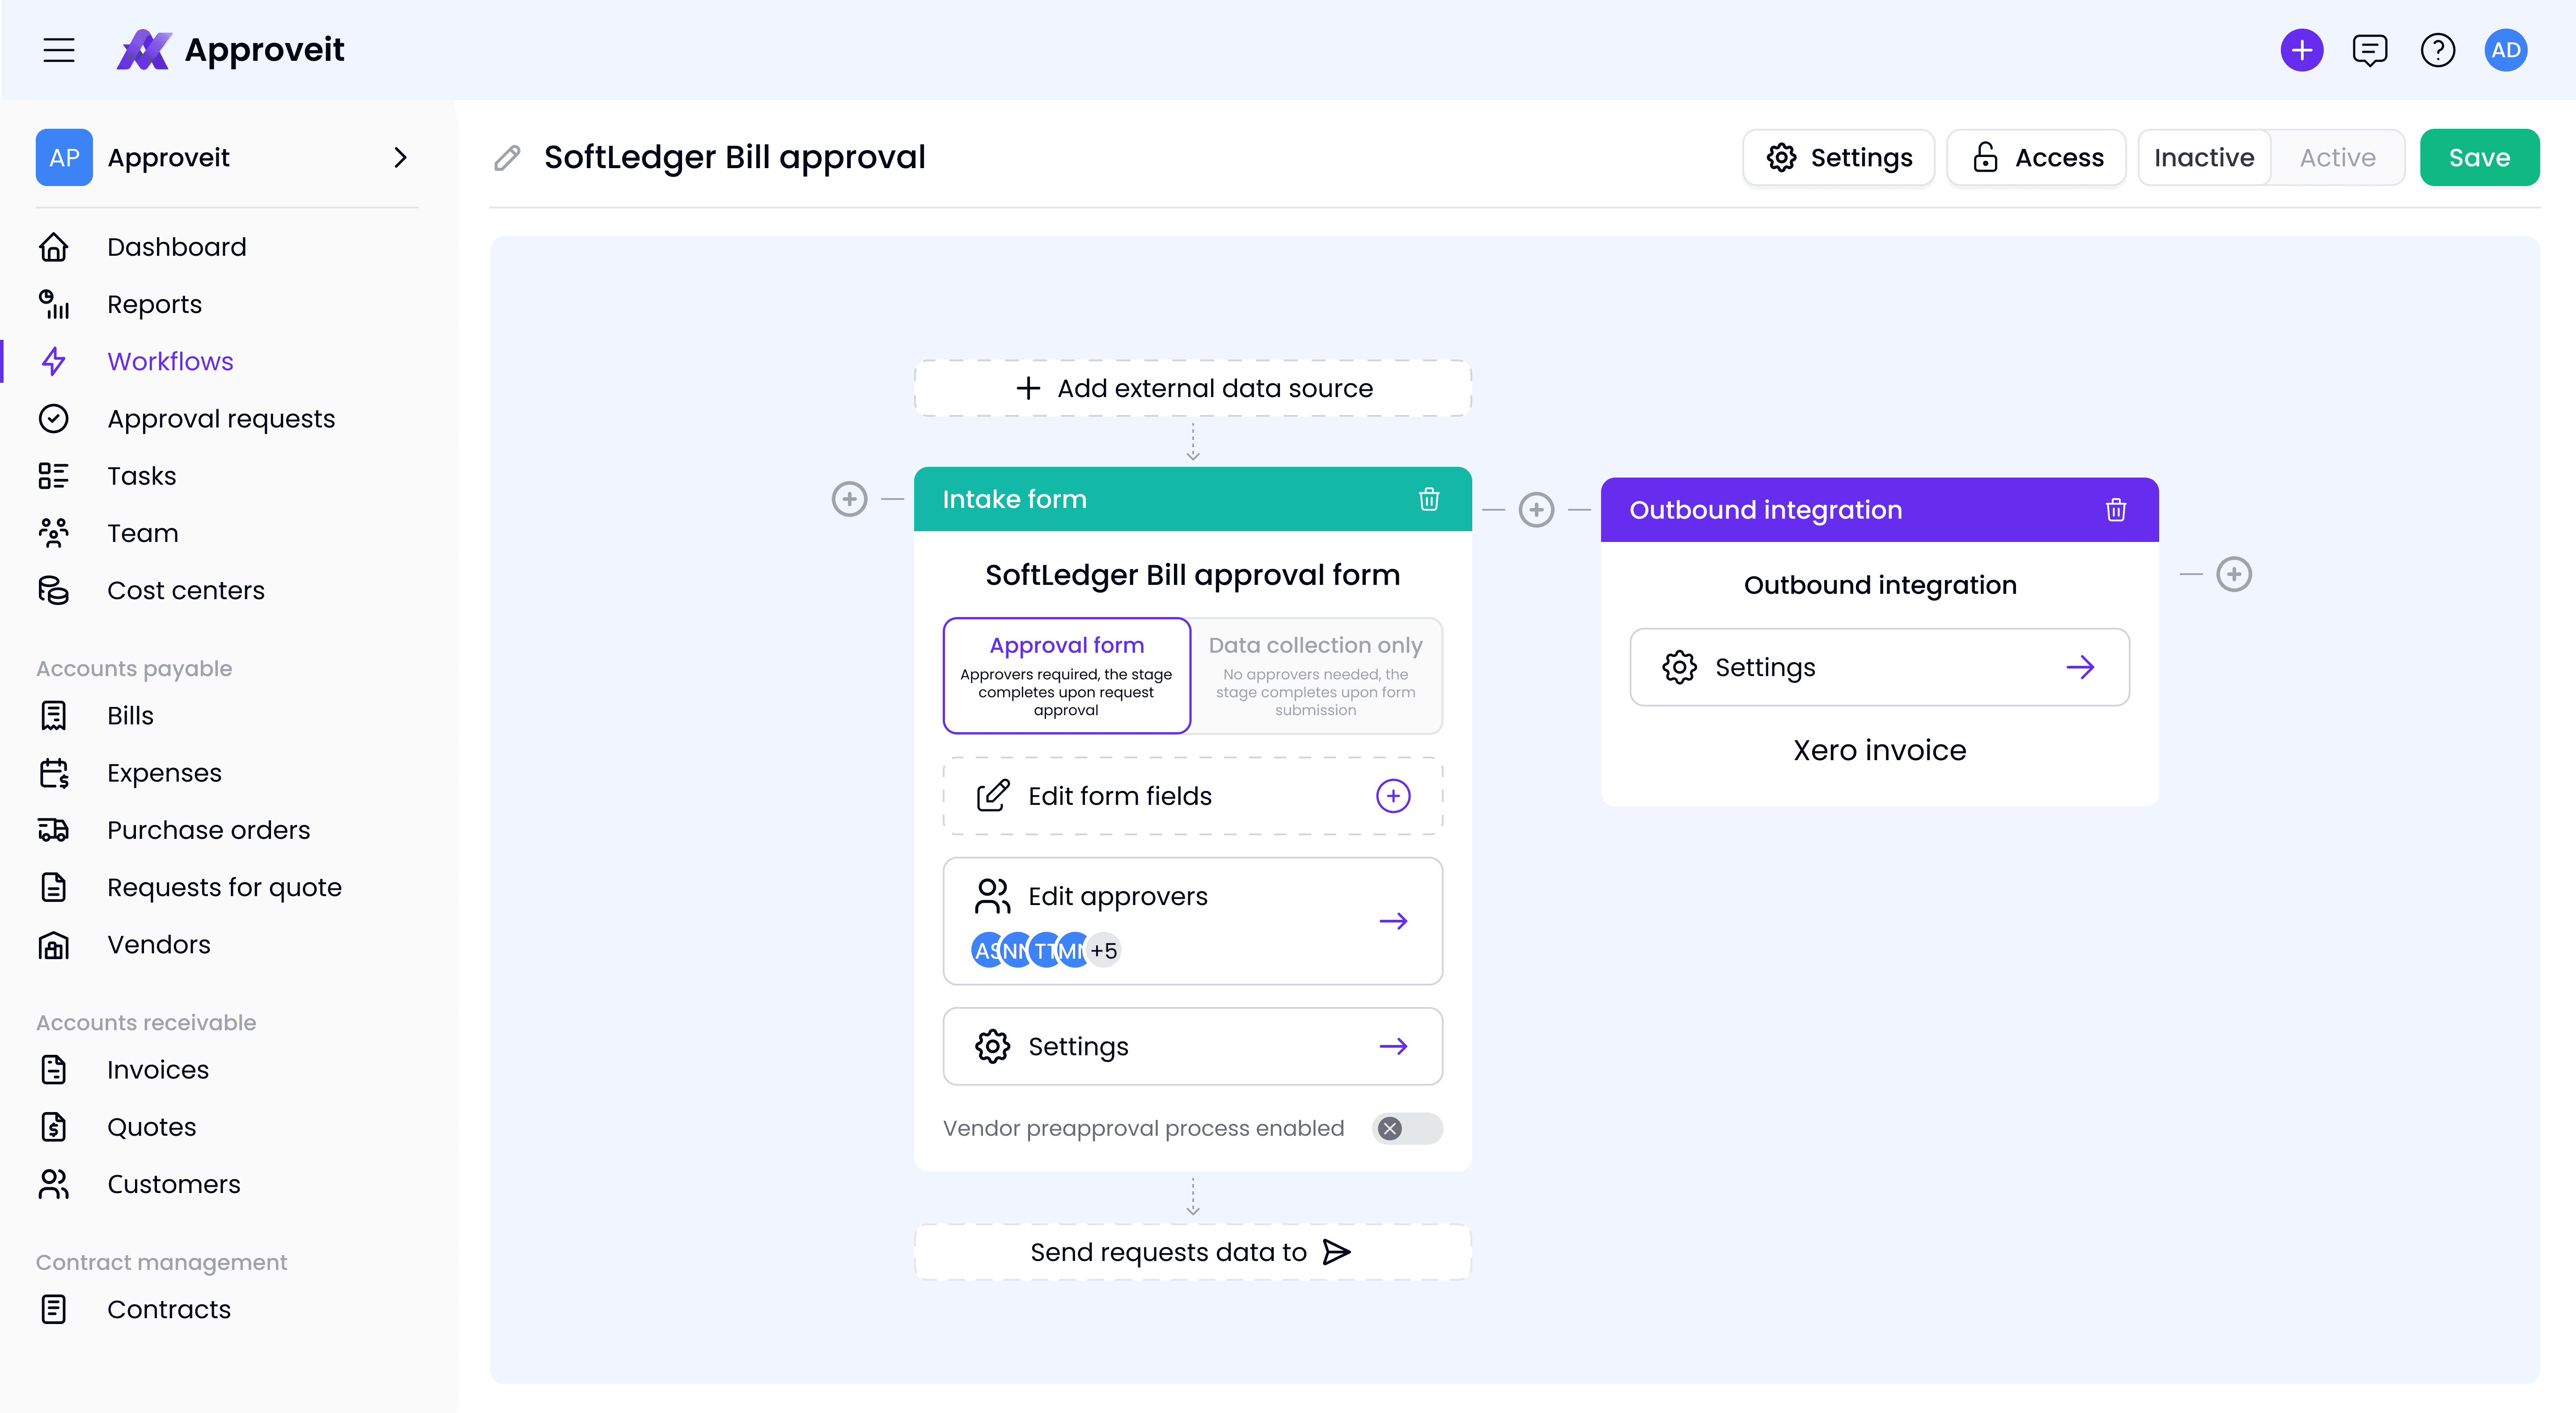This screenshot has height=1413, width=2576.
Task: Open Purchase orders in sidebar
Action: coord(208,830)
